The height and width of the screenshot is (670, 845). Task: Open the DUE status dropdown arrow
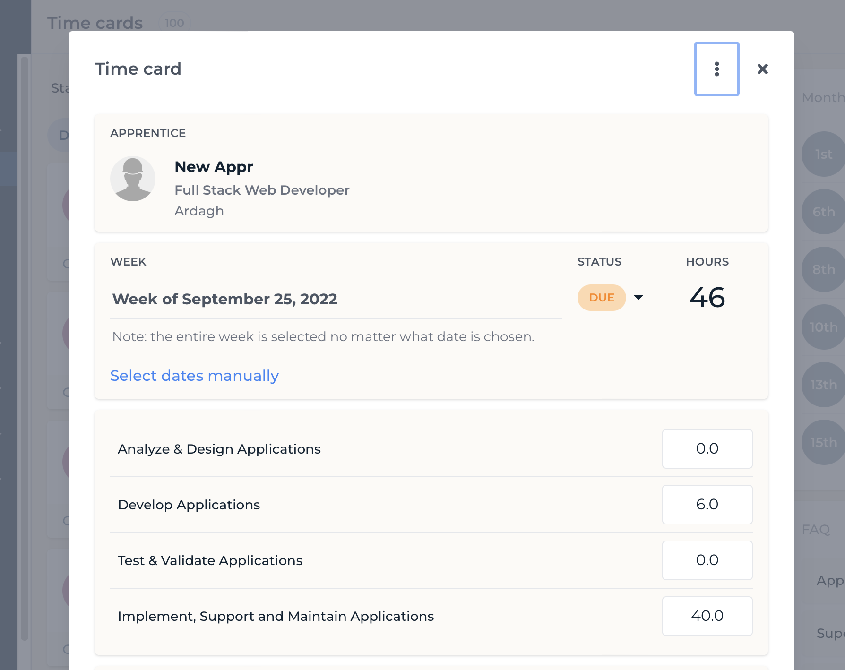tap(638, 297)
